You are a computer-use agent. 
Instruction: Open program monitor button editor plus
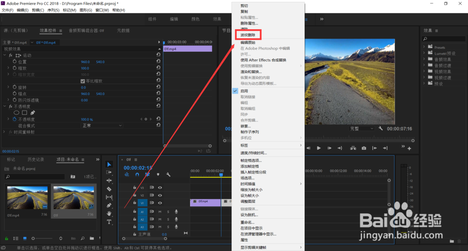(409, 148)
